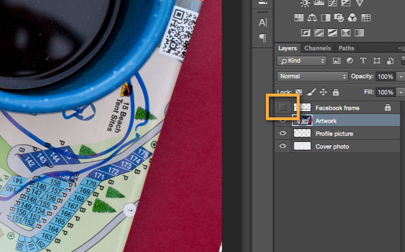Image resolution: width=405 pixels, height=252 pixels.
Task: Filter layers by smart objects
Action: pyautogui.click(x=390, y=61)
